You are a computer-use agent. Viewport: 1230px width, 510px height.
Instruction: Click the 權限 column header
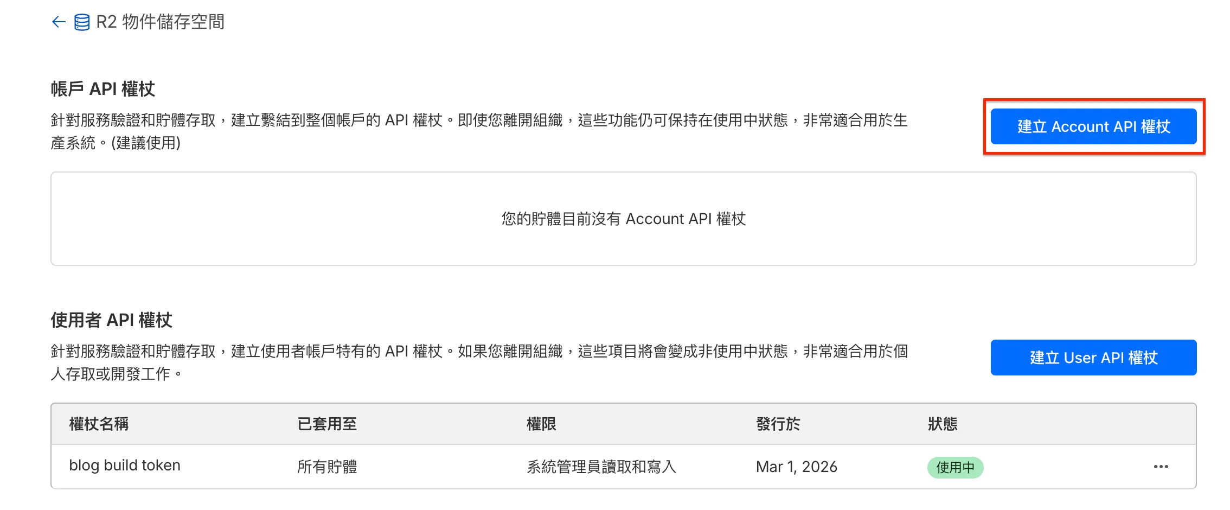[541, 424]
